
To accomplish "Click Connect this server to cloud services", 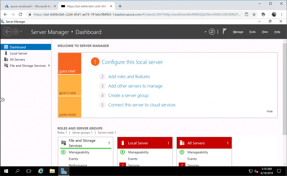I will click(x=142, y=105).
